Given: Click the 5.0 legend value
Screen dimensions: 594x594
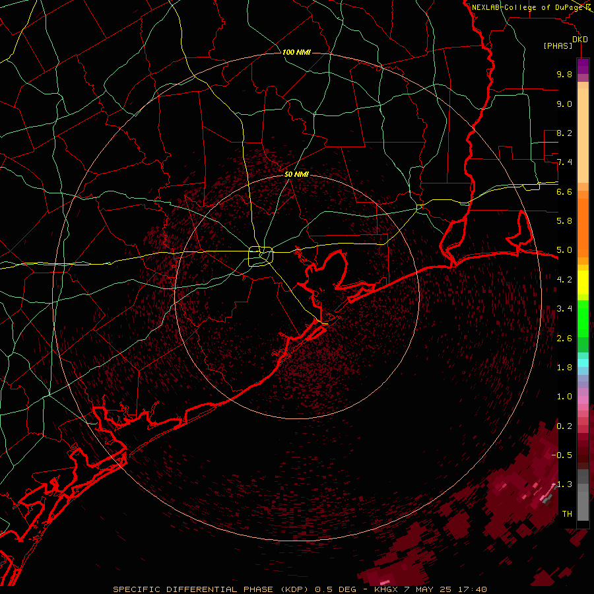Looking at the screenshot, I should pos(564,250).
